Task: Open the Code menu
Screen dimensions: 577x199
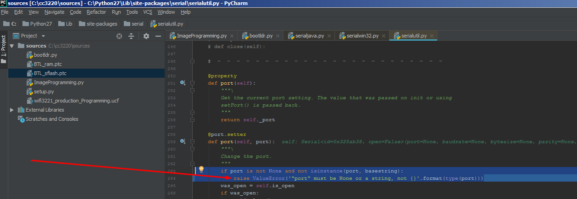Action: click(76, 12)
